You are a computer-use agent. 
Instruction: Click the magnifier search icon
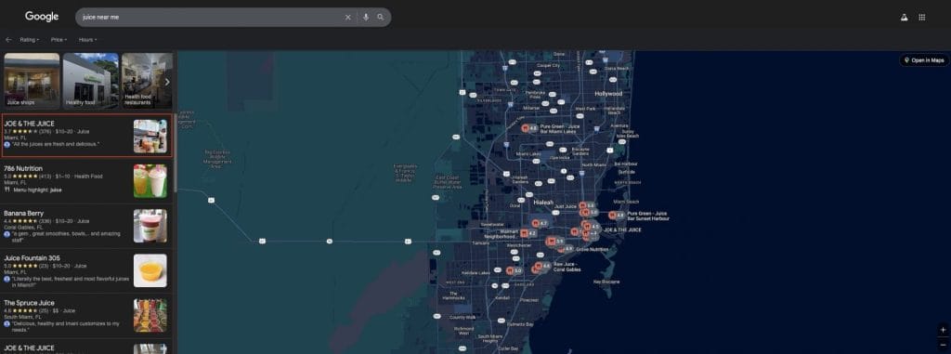tap(380, 17)
